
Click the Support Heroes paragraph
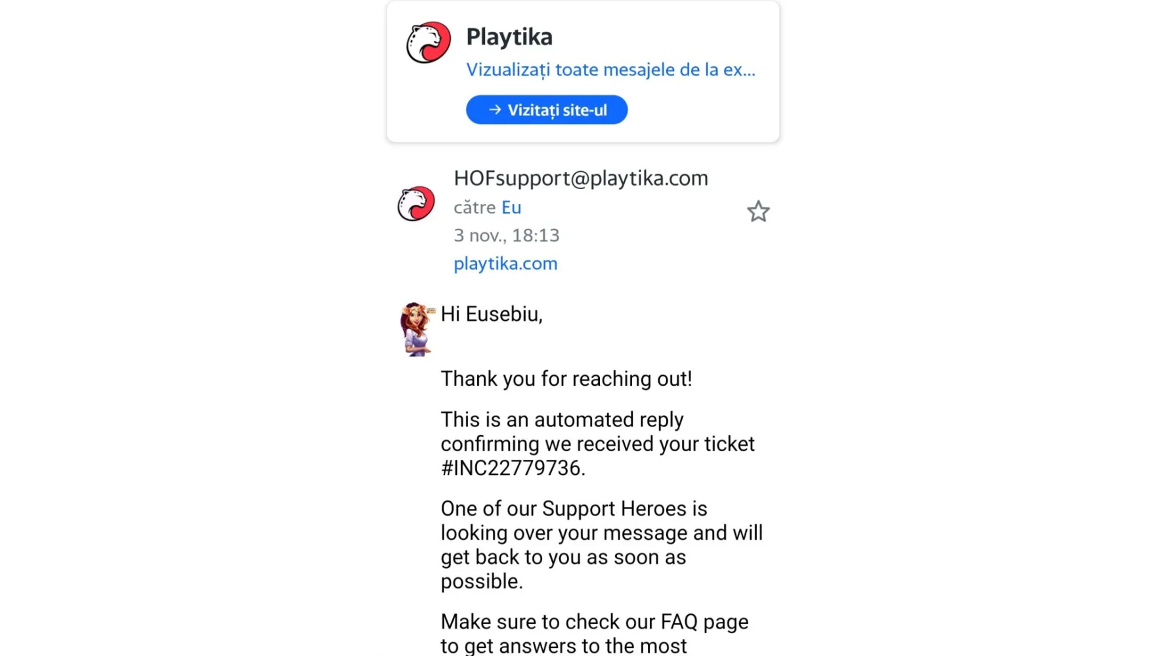pos(602,544)
